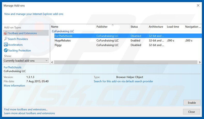
Task: Click the Close button
Action: (x=191, y=112)
